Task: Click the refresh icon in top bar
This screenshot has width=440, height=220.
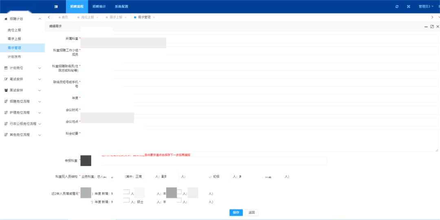Action: click(x=397, y=7)
